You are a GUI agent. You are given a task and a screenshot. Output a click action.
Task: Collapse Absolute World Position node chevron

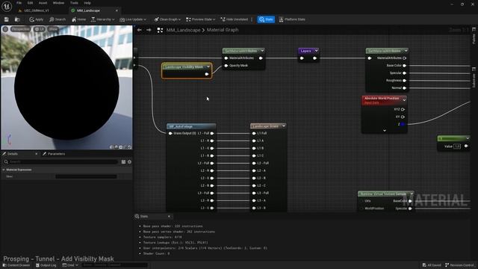(x=404, y=99)
